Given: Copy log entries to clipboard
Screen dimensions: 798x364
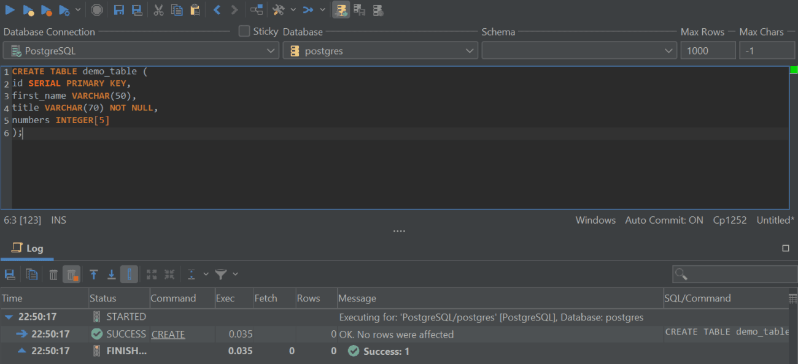Looking at the screenshot, I should pos(31,275).
